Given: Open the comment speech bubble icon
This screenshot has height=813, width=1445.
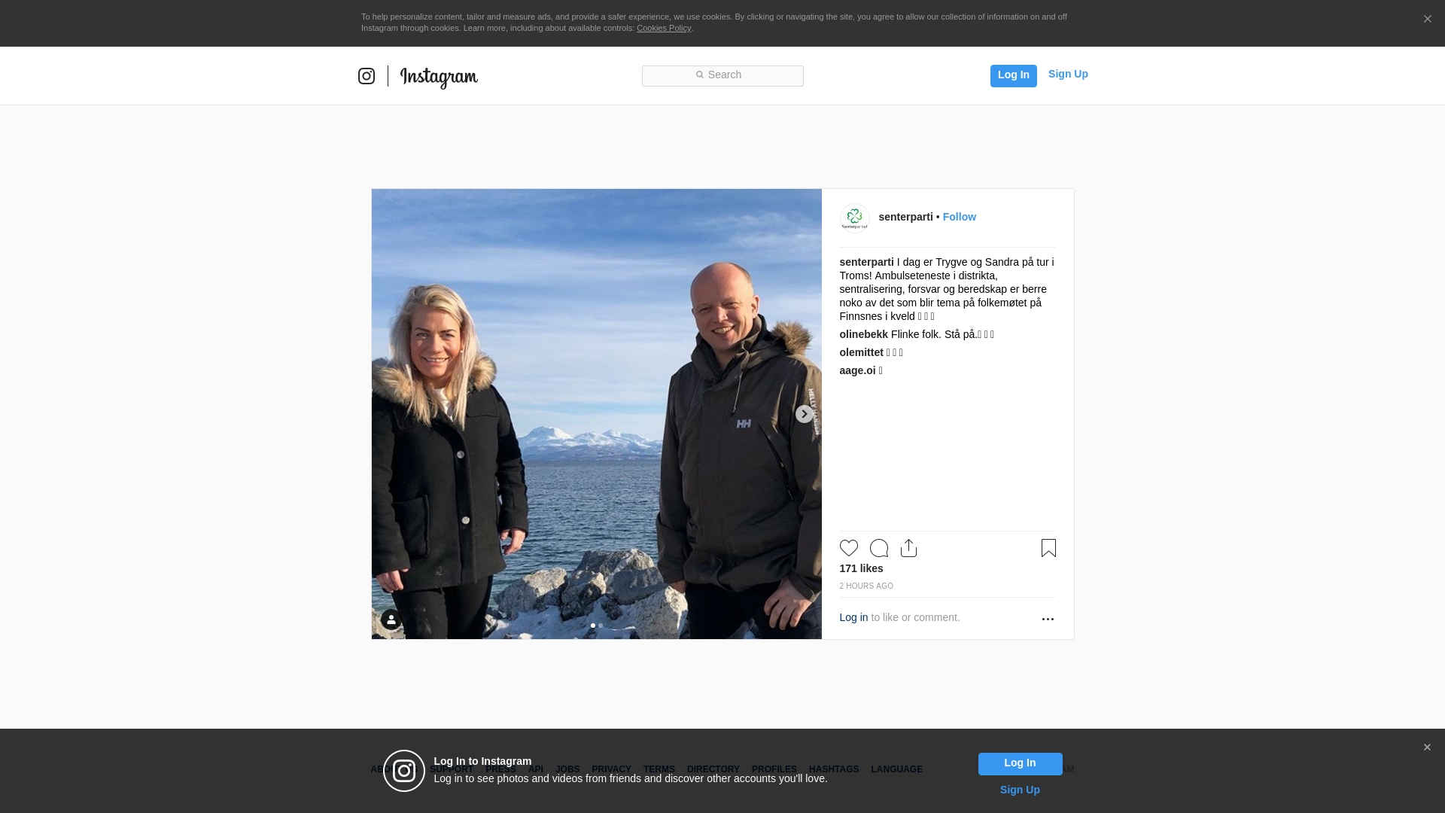Looking at the screenshot, I should pos(878,548).
